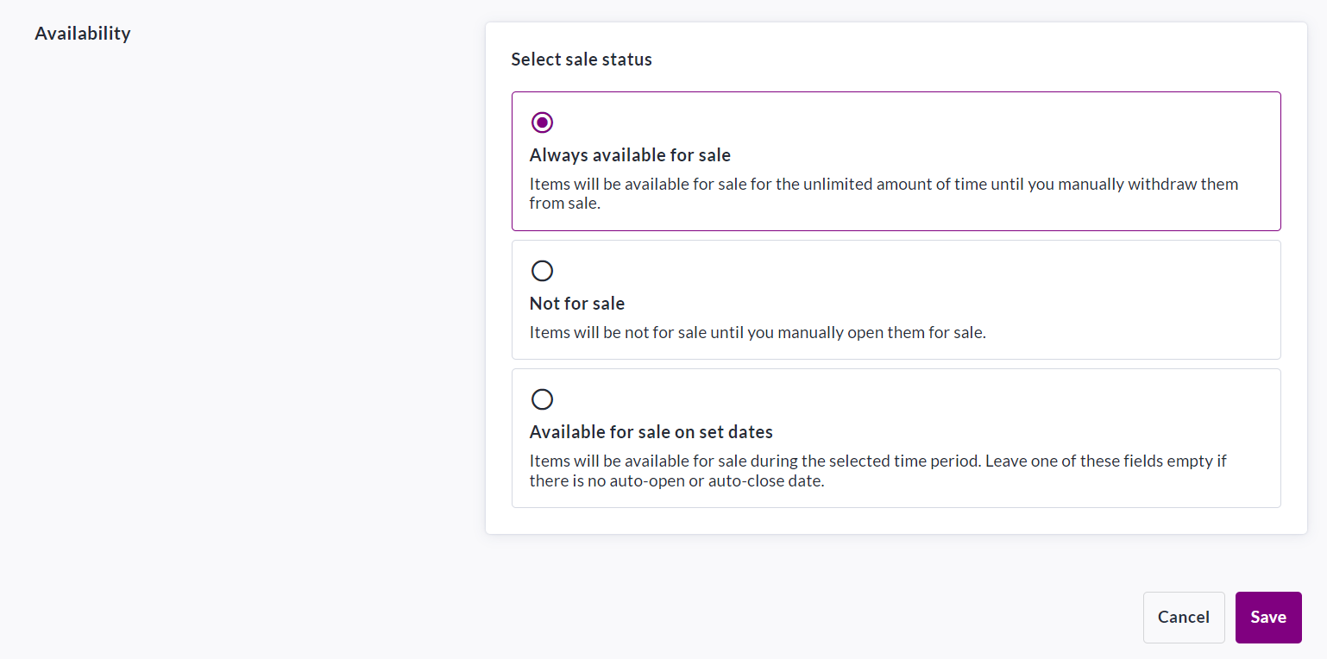Click the Availability section label
The image size is (1327, 659).
pos(83,34)
